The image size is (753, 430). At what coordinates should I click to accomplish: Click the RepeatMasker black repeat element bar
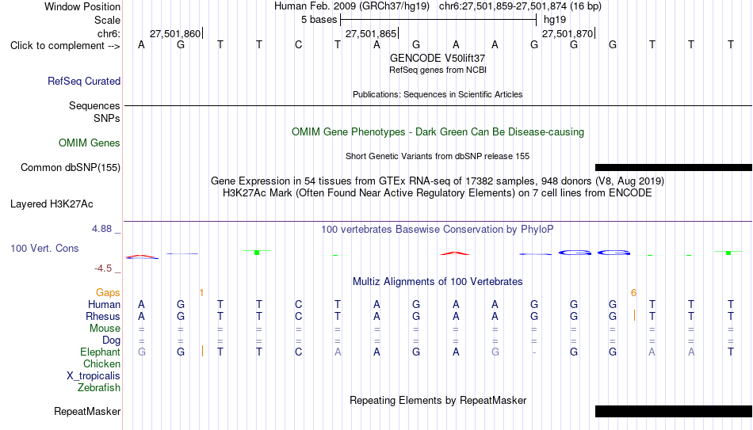pos(673,411)
